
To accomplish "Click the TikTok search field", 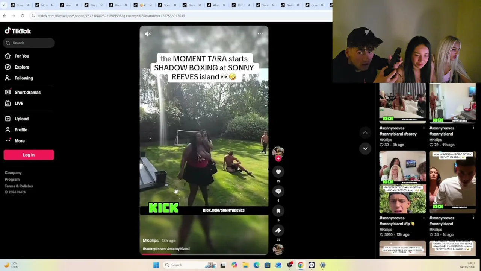I will (x=29, y=43).
